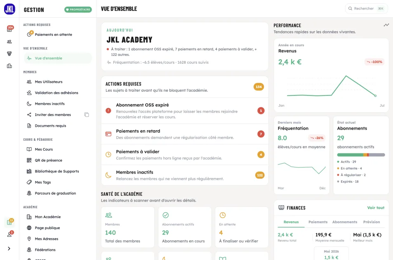This screenshot has height=260, width=393.
Task: Open Paiements en attente
Action: (58, 35)
